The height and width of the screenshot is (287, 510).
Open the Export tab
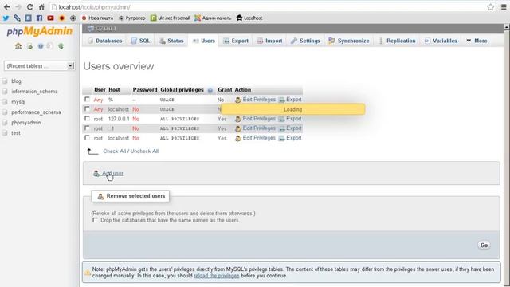click(236, 41)
